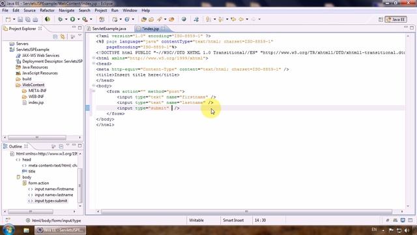Select title node in Outline
This screenshot has height=235, width=417.
(32, 171)
